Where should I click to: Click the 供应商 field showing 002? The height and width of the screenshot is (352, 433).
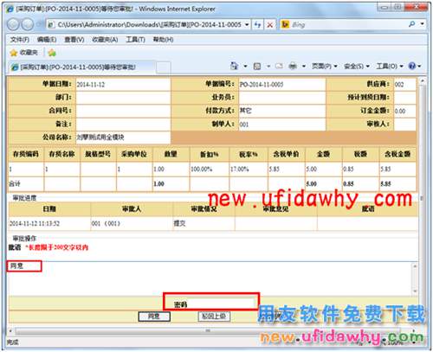[x=404, y=85]
